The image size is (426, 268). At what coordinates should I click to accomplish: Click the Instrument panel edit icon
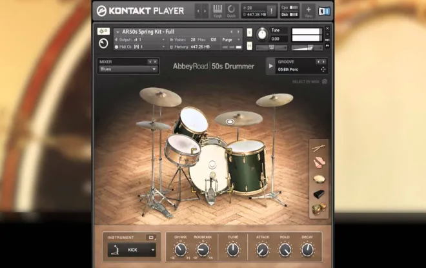click(151, 237)
